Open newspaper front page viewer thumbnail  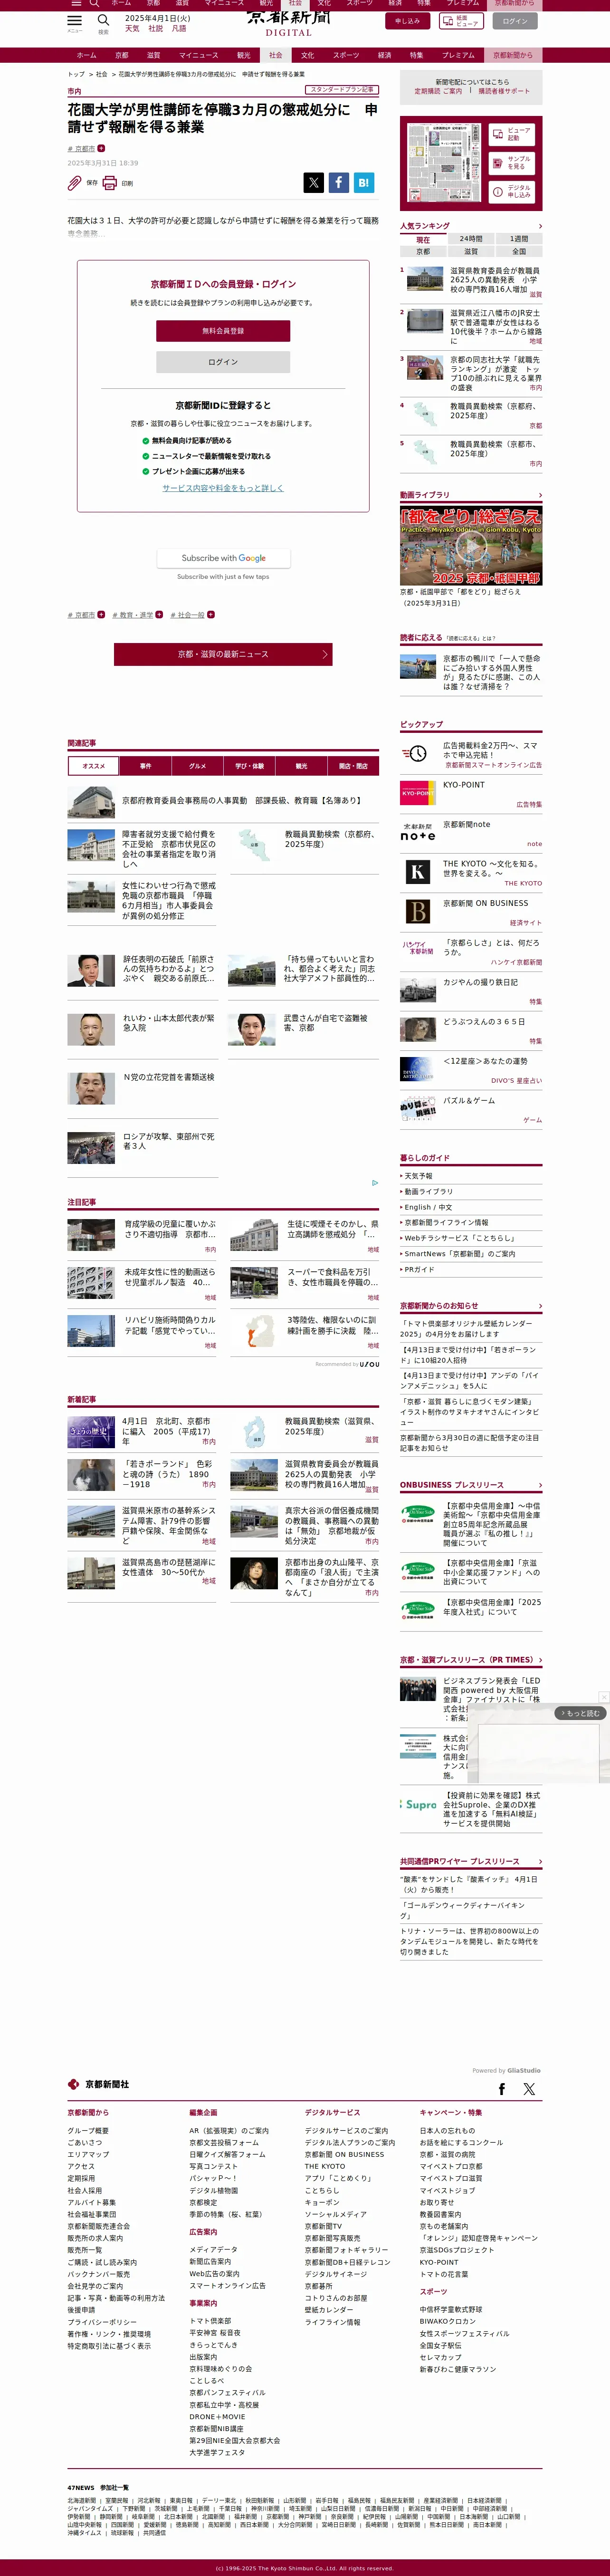(x=444, y=162)
